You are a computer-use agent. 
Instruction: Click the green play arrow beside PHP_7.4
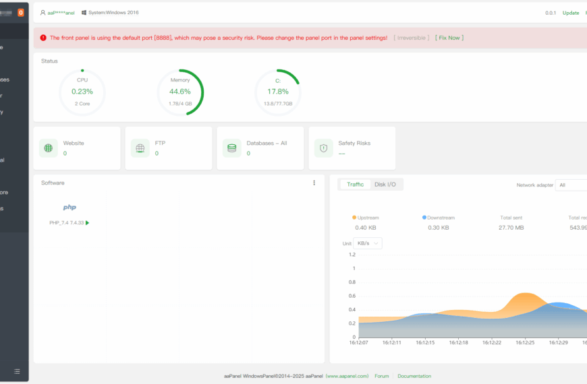pyautogui.click(x=87, y=223)
